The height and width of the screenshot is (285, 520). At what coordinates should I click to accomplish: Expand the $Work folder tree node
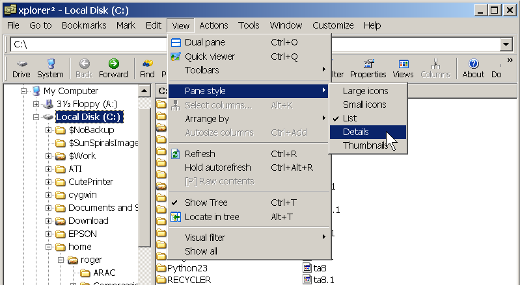[x=49, y=156]
